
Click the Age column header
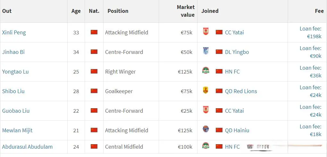pyautogui.click(x=76, y=11)
